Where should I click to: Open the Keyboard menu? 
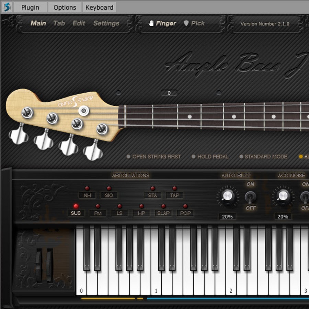pyautogui.click(x=99, y=8)
